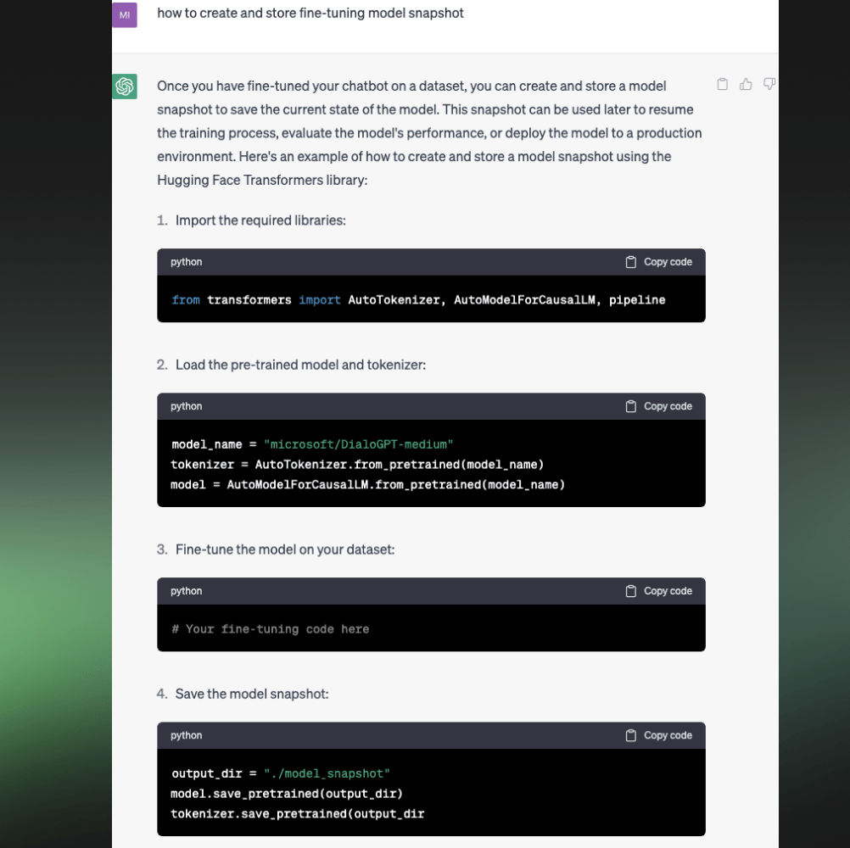
Task: Click the "# Your fine-tuning code here" comment
Action: click(270, 629)
